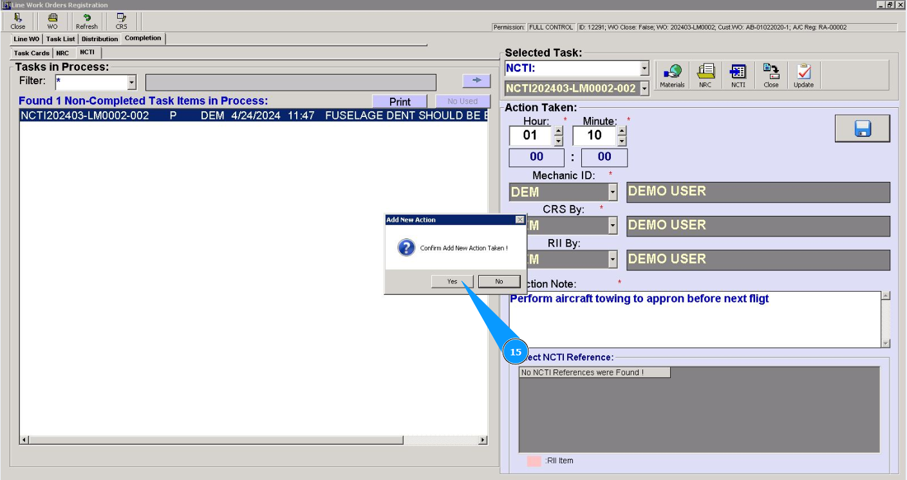Click the DEMO USER field beside CRS By
Image resolution: width=907 pixels, height=480 pixels.
758,226
